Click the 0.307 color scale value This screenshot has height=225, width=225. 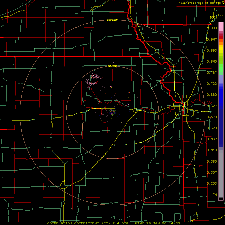point(212,172)
